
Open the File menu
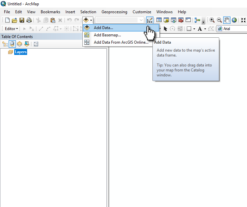pos(7,12)
